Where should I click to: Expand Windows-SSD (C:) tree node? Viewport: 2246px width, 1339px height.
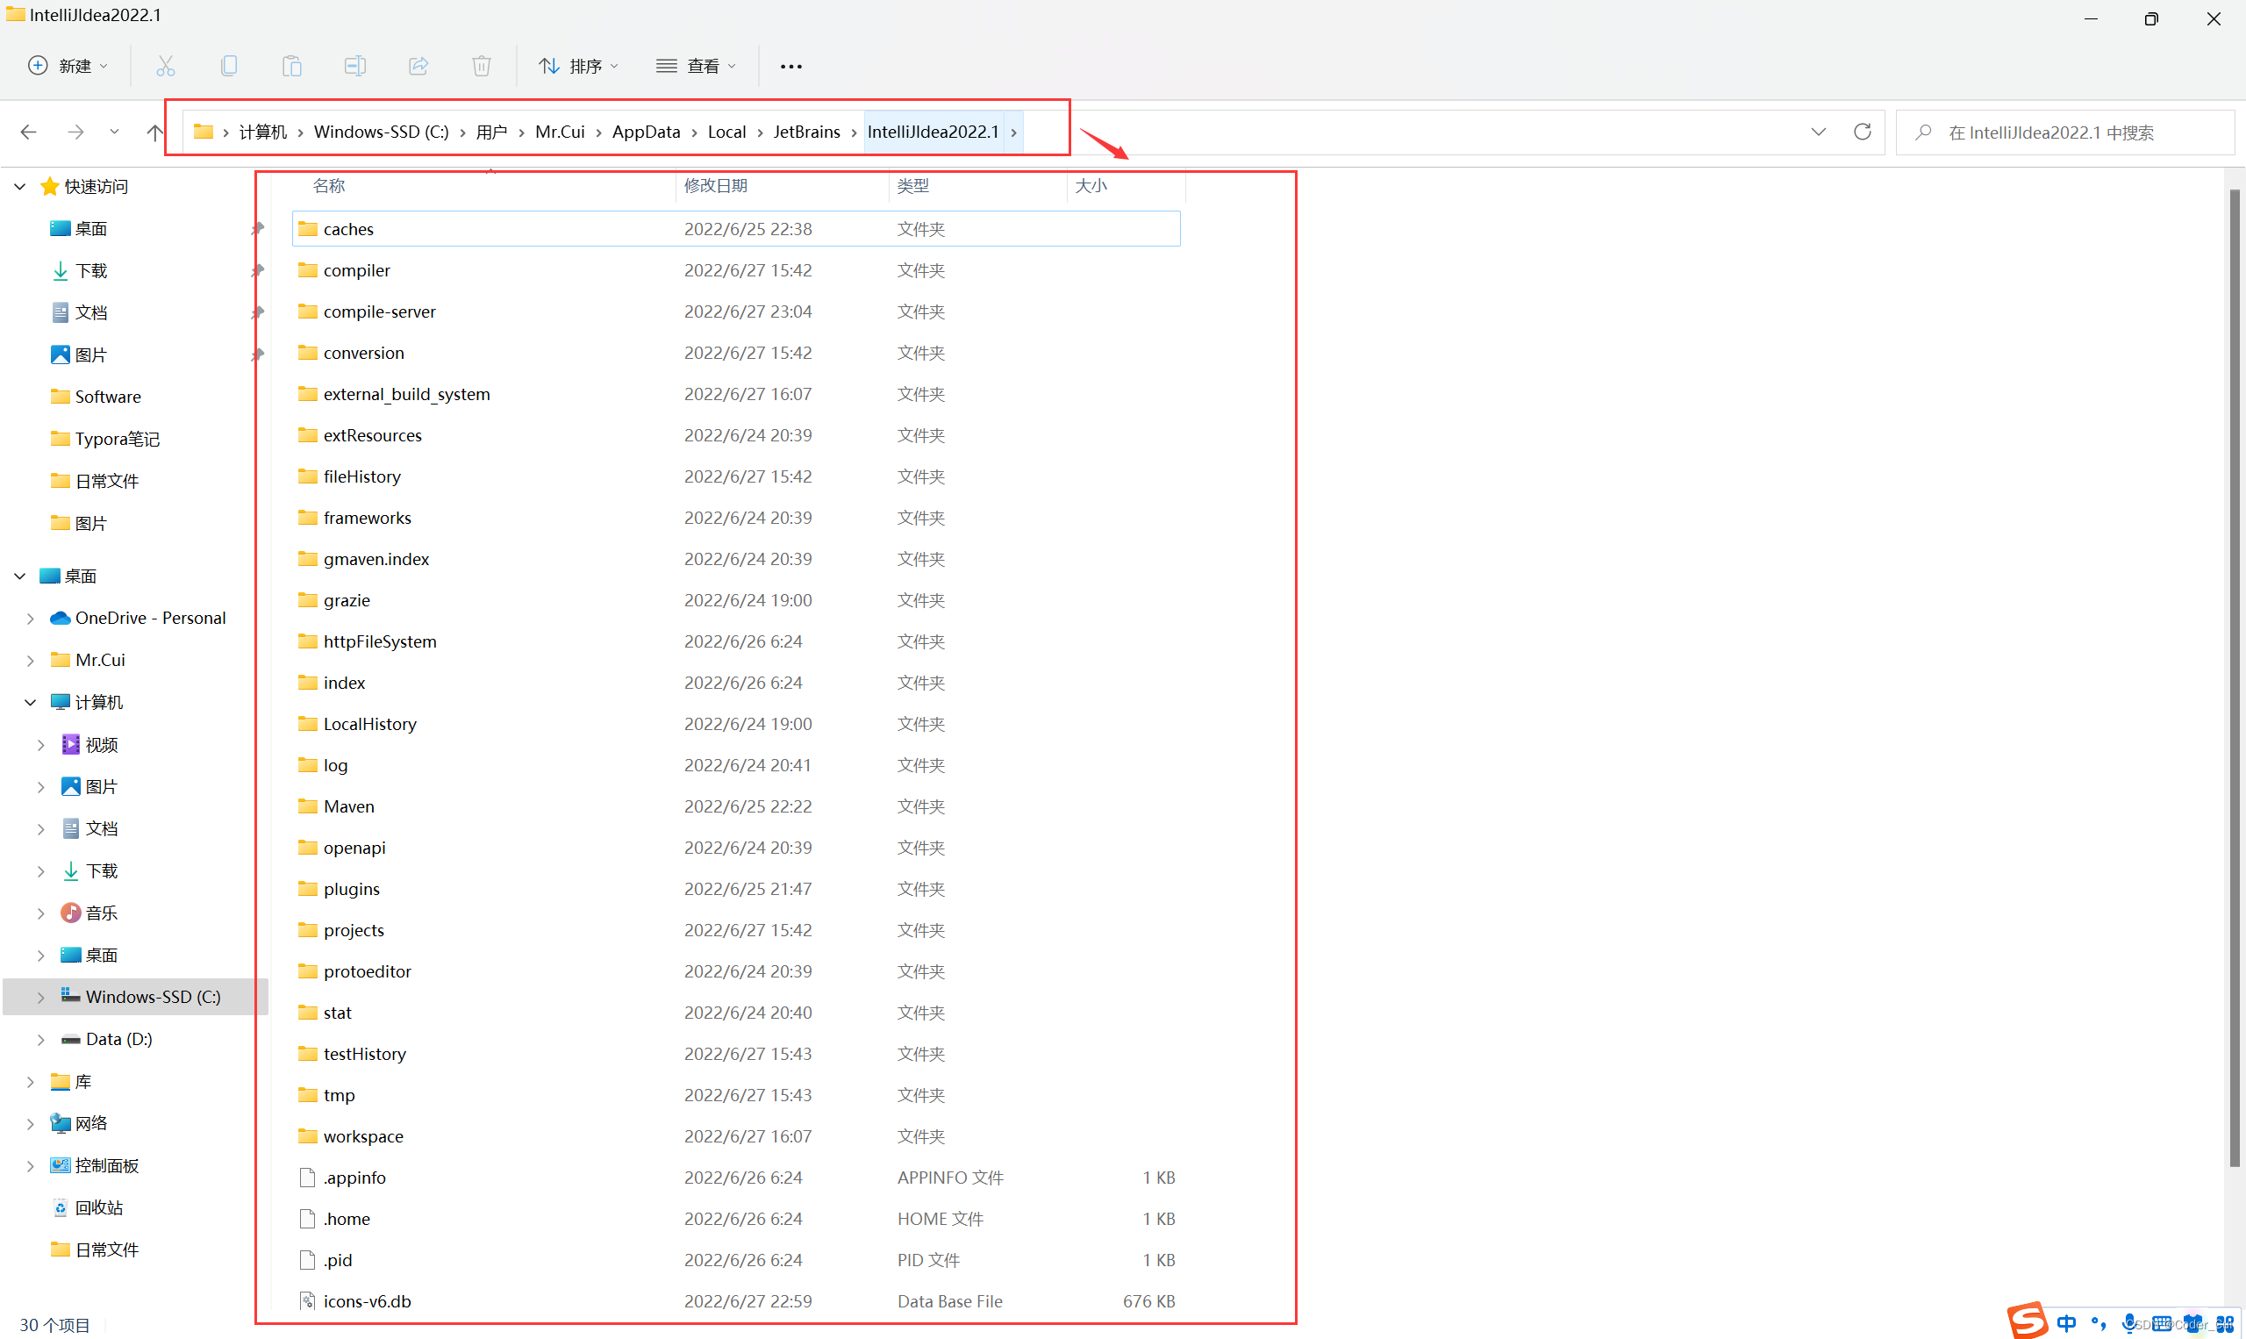pyautogui.click(x=40, y=997)
